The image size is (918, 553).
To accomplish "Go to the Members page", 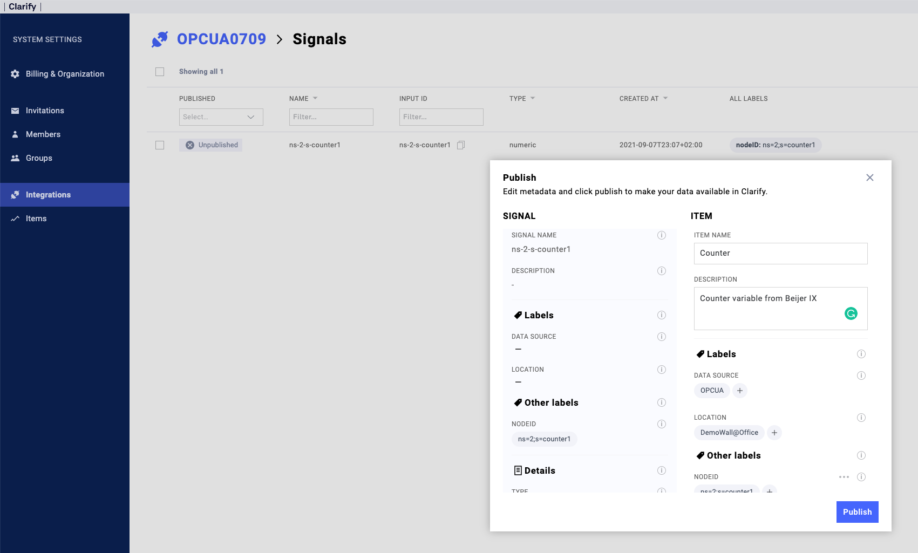I will click(x=43, y=134).
